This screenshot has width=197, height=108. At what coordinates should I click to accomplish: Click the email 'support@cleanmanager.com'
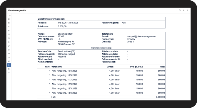click(141, 36)
